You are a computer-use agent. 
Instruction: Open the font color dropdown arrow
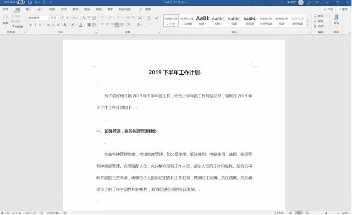tap(84, 25)
